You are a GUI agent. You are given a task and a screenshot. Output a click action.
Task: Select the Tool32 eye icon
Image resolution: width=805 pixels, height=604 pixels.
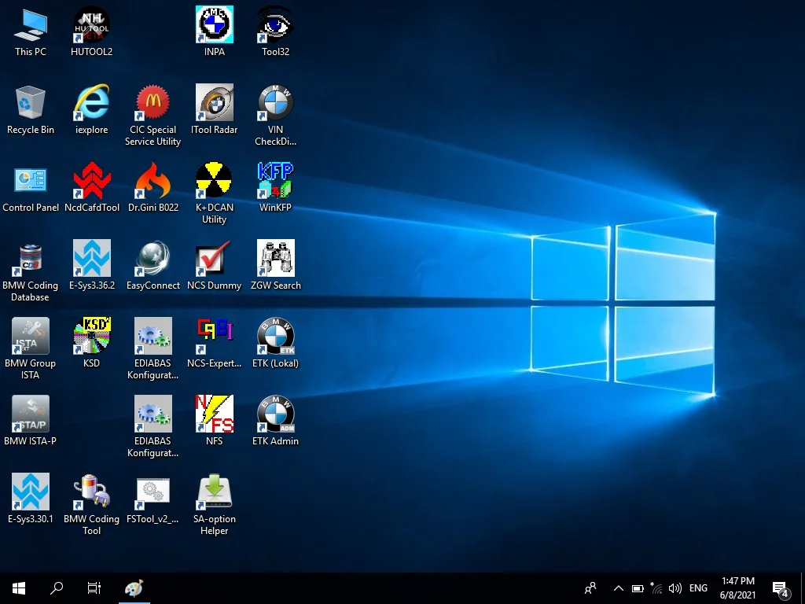pyautogui.click(x=275, y=25)
